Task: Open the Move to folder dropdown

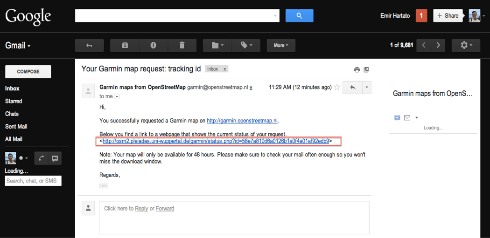Action: [217, 46]
